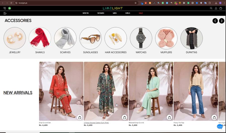Image resolution: width=226 pixels, height=133 pixels.
Task: Click the phone call icon in header
Action: 5,8
